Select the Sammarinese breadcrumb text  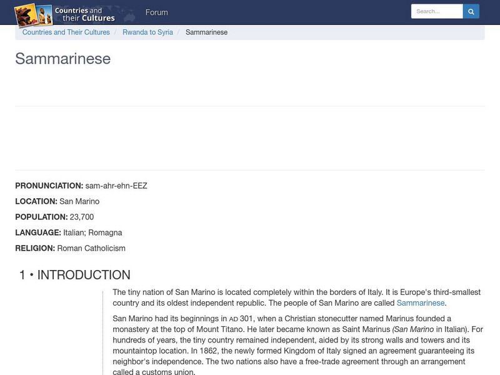(207, 32)
